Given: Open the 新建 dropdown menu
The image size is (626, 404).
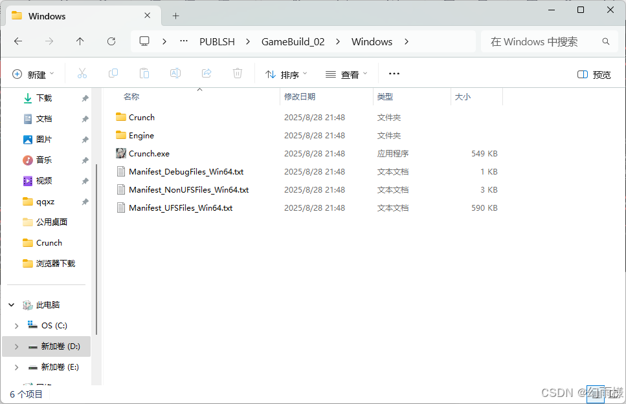Looking at the screenshot, I should (34, 74).
